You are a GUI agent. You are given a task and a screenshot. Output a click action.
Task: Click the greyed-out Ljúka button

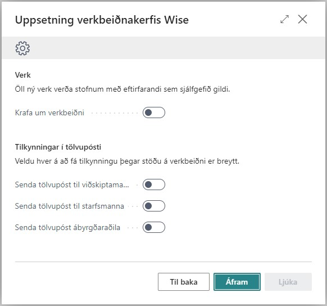[288, 282]
